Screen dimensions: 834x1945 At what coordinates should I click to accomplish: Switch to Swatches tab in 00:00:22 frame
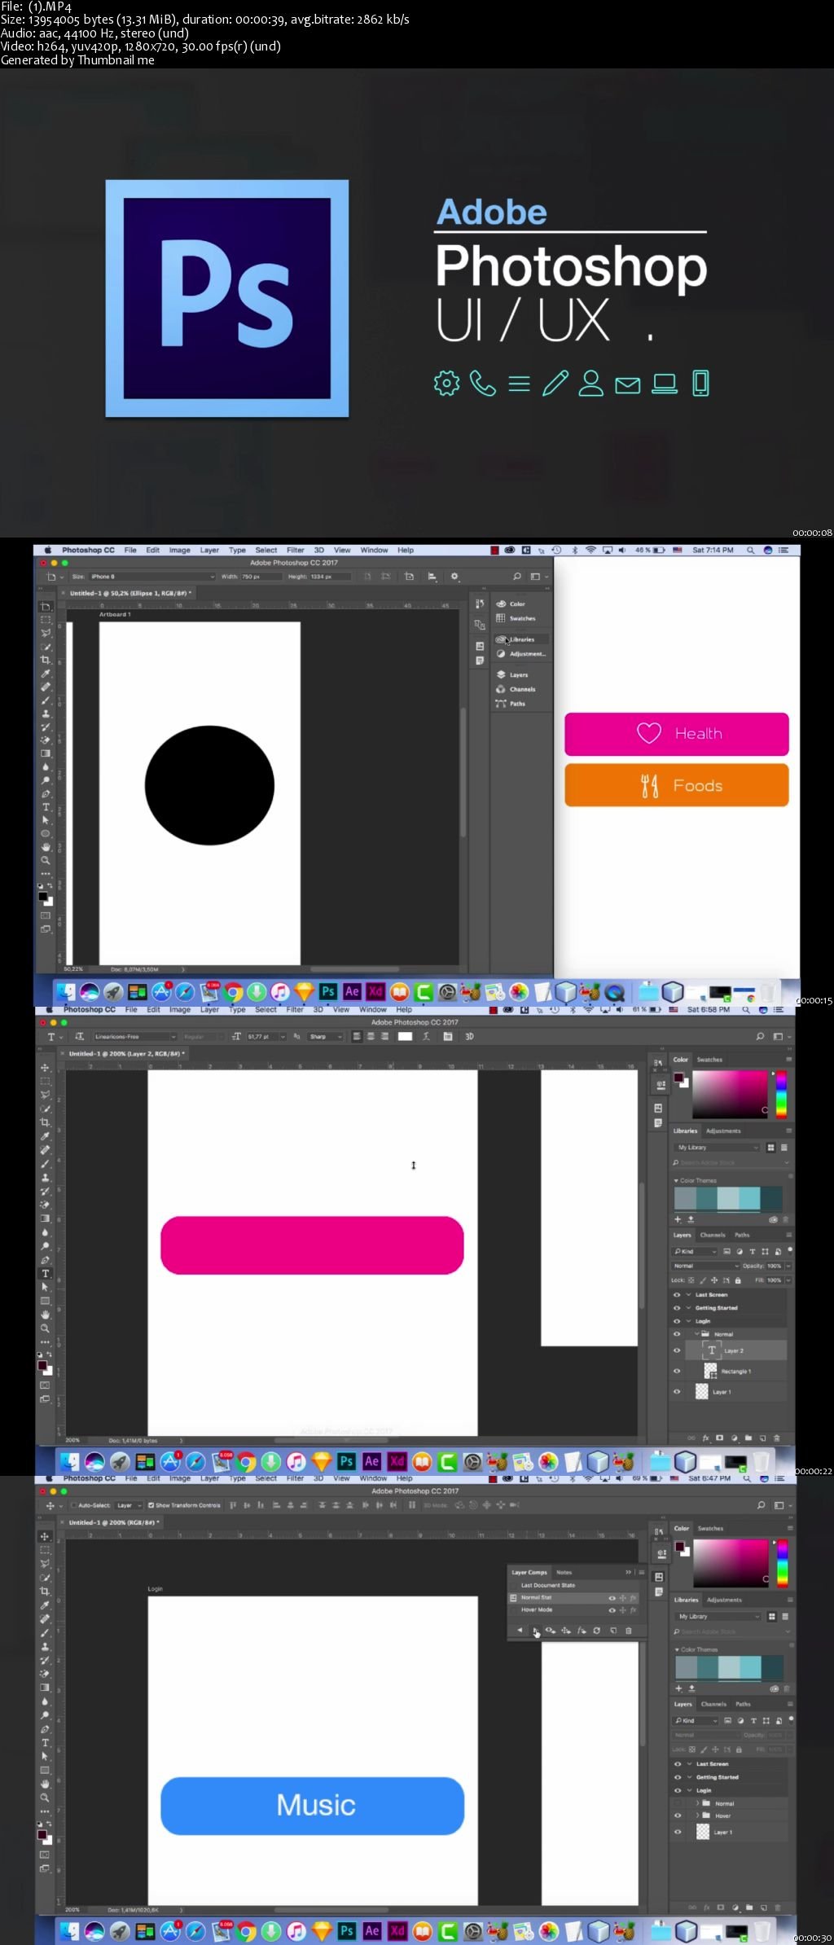pyautogui.click(x=709, y=1060)
